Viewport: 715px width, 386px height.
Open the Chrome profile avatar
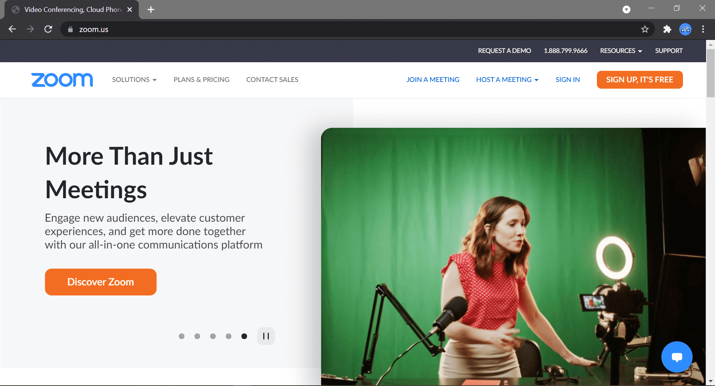point(685,29)
